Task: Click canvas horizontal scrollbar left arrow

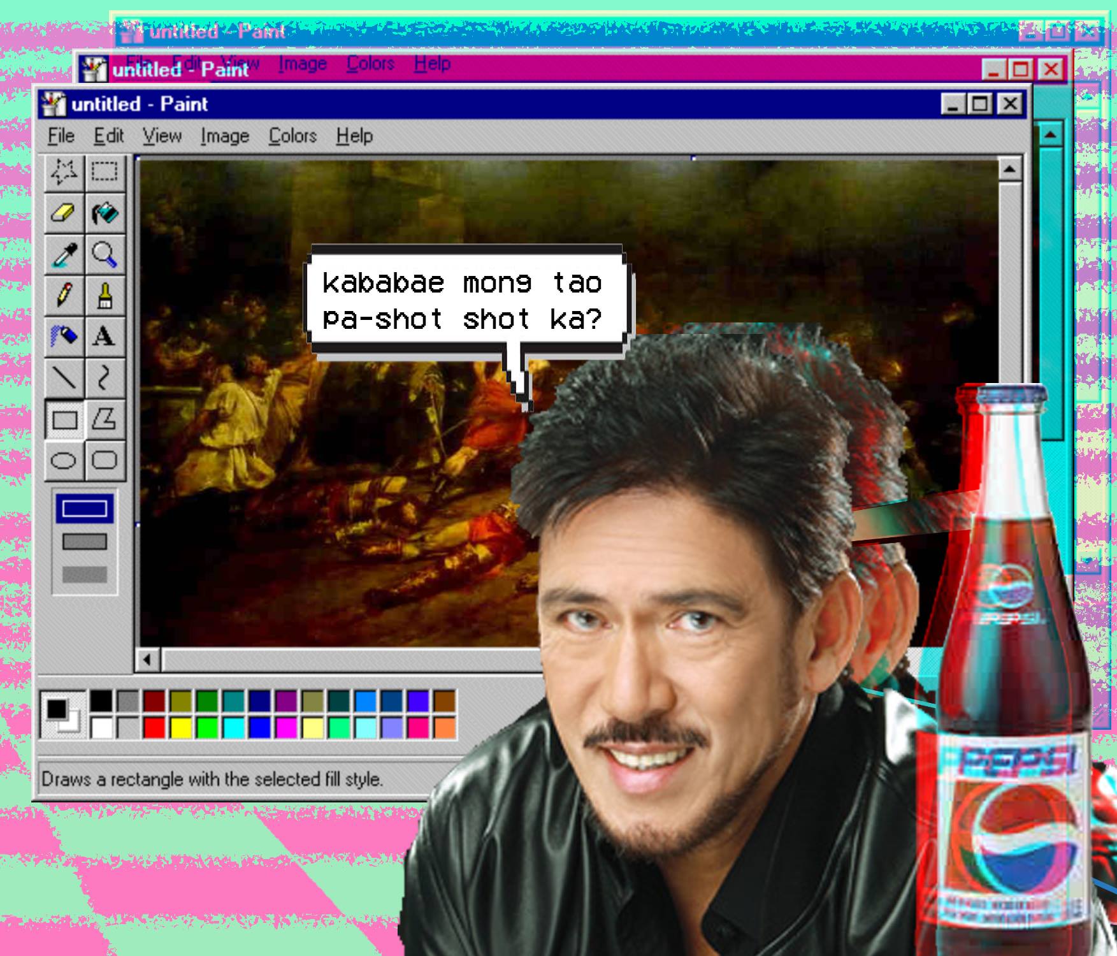Action: click(148, 660)
